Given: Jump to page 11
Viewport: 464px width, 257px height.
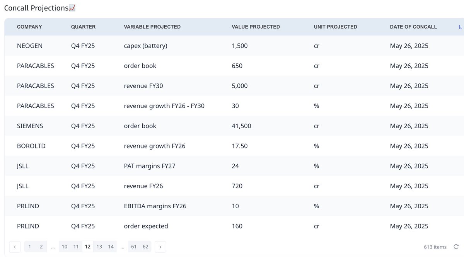Looking at the screenshot, I should (x=76, y=247).
